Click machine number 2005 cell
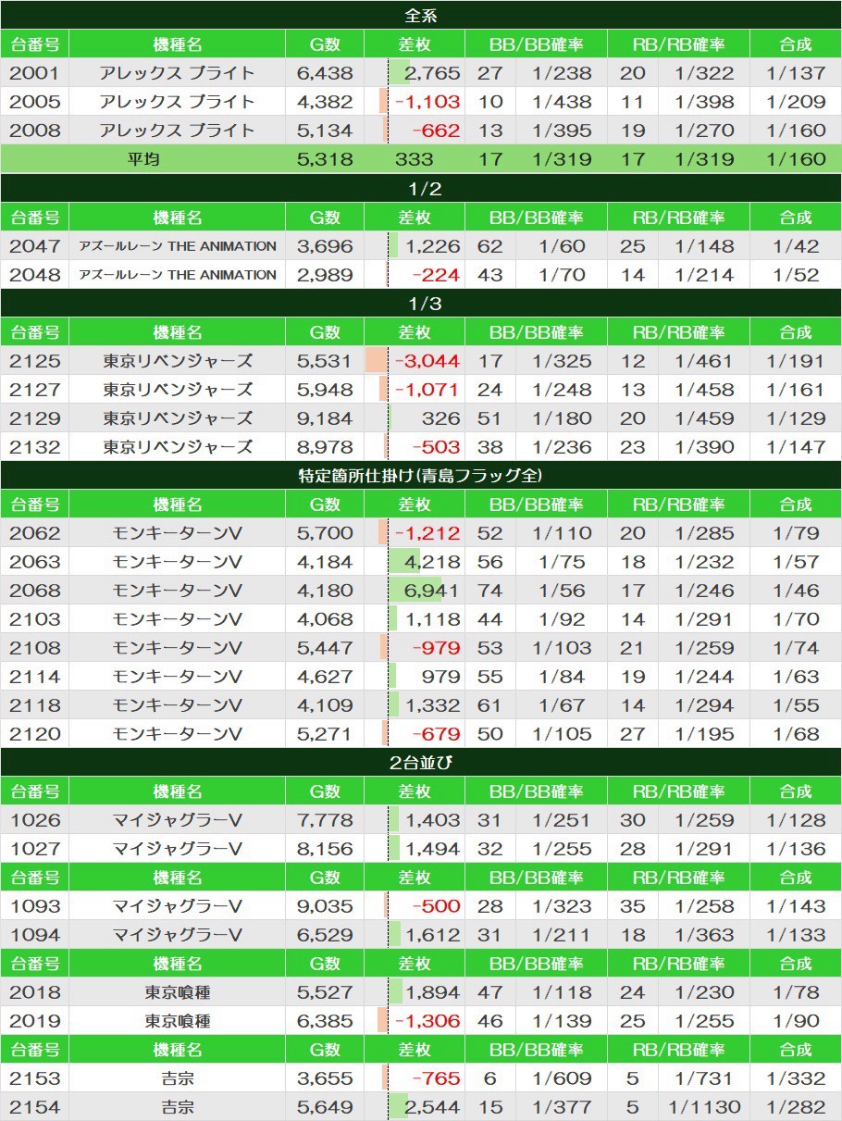This screenshot has width=842, height=1121. (34, 101)
